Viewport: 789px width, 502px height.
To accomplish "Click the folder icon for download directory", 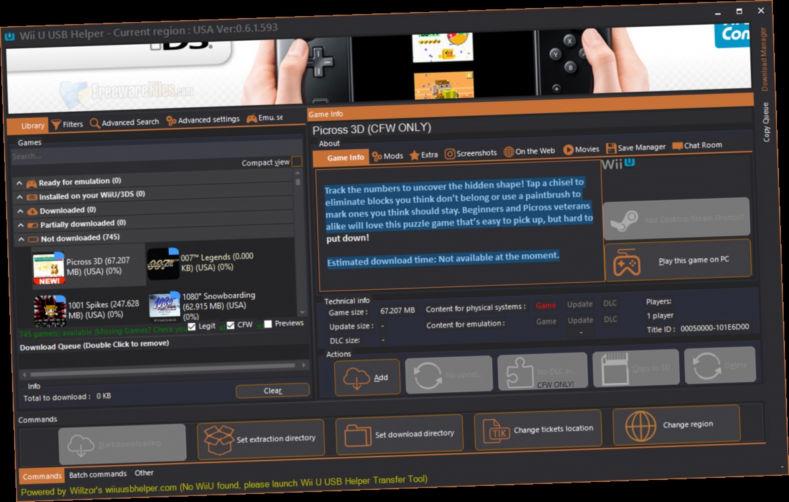I will tap(357, 434).
